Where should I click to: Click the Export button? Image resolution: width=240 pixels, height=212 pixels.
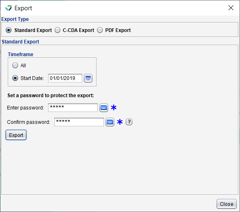(16, 135)
